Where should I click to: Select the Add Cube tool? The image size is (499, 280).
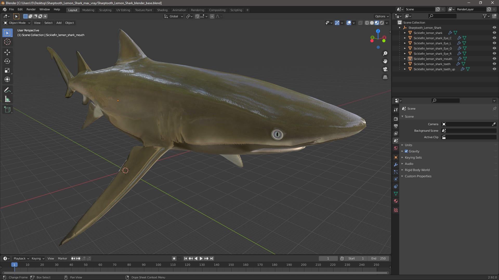(x=7, y=110)
